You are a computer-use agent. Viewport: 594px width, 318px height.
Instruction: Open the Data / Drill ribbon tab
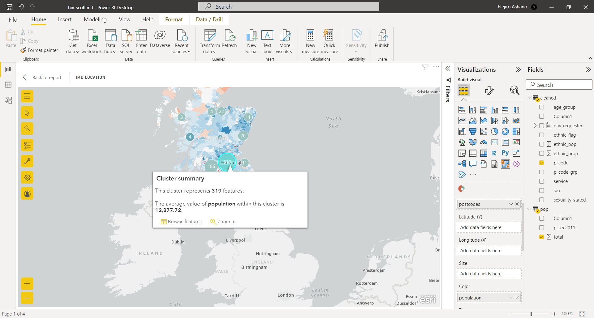pyautogui.click(x=209, y=19)
